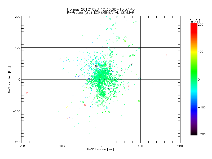The height and width of the screenshot is (159, 212).
Task: Select the "N-S location [km]" axis label
Action: (x=9, y=79)
